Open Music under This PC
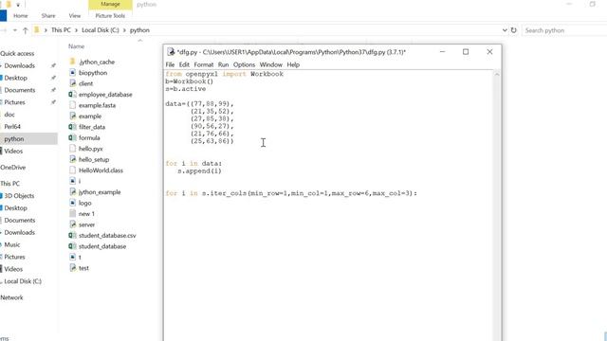The image size is (607, 341). coord(12,244)
